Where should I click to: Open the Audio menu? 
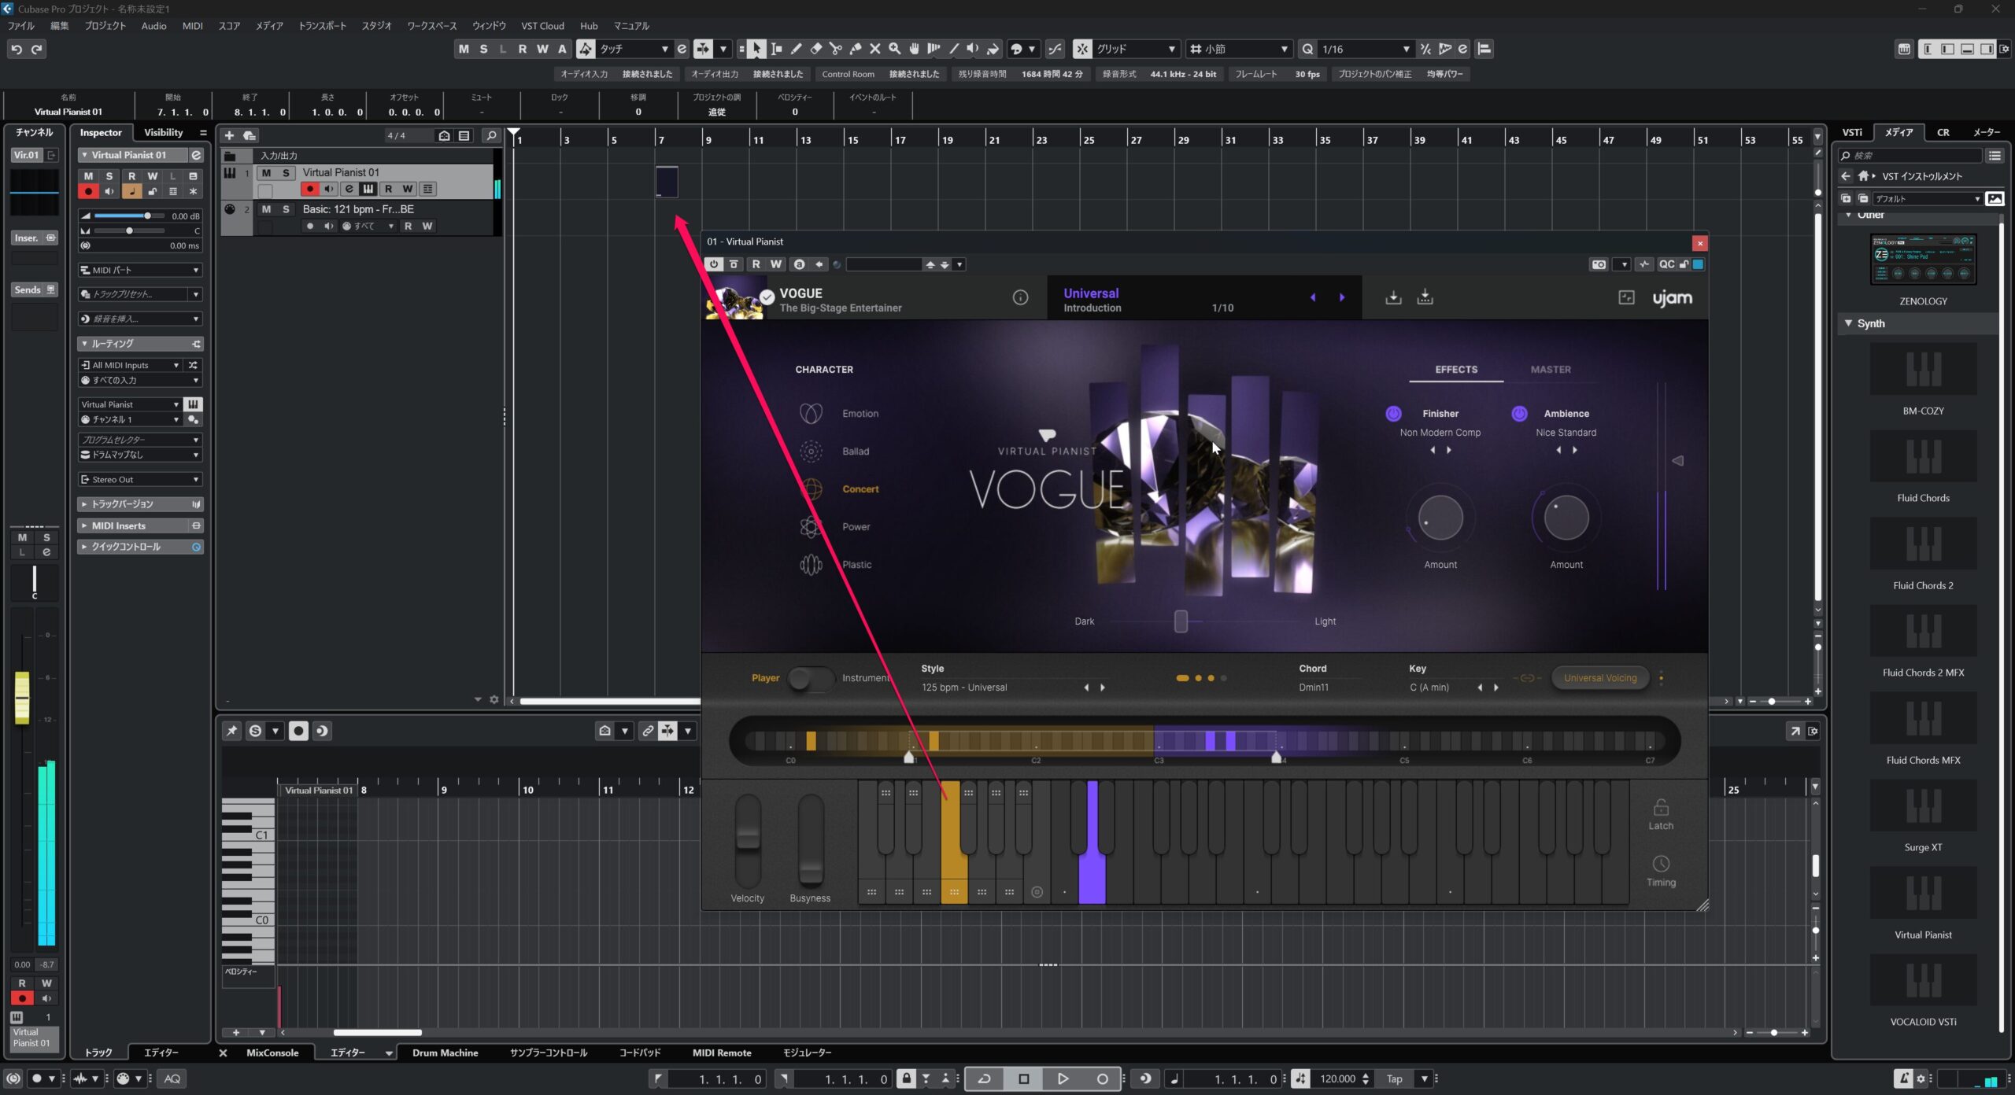click(x=153, y=26)
